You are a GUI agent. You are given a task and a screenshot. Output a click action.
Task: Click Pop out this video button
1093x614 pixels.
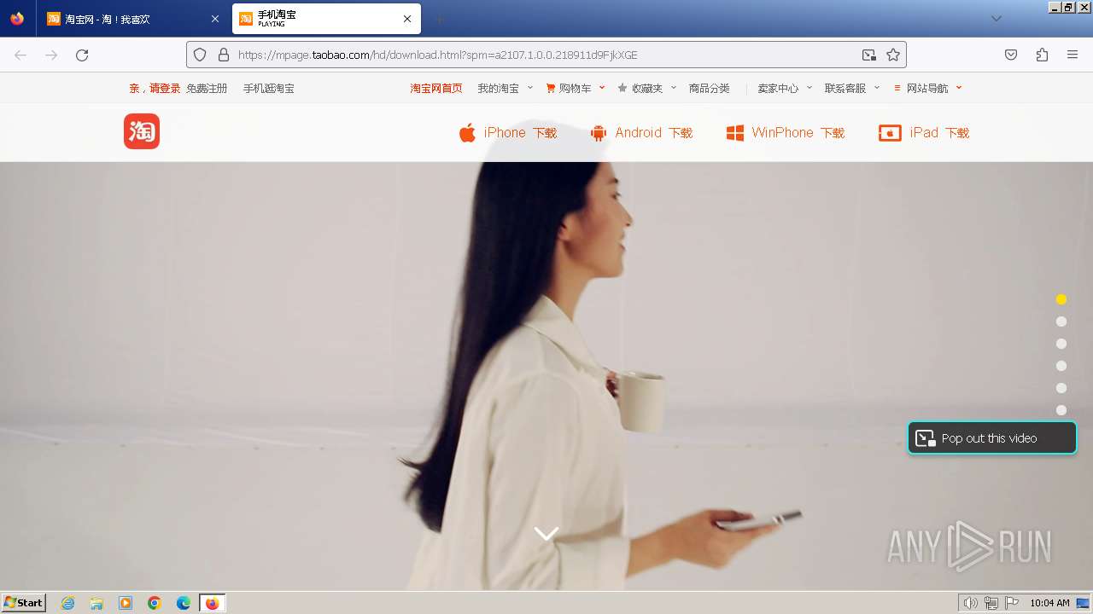click(x=991, y=438)
